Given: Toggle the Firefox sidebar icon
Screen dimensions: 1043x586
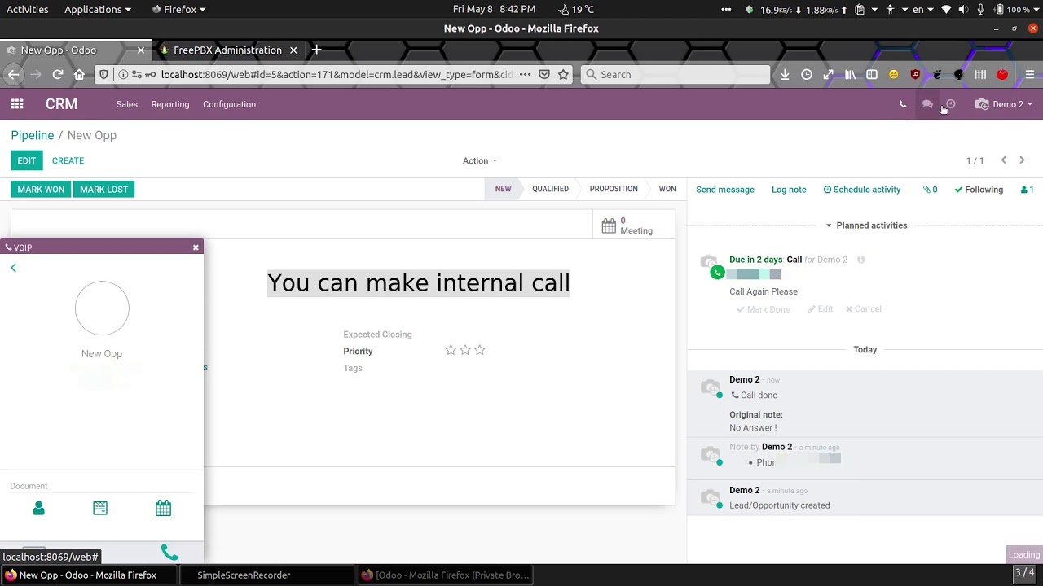Looking at the screenshot, I should [x=872, y=74].
